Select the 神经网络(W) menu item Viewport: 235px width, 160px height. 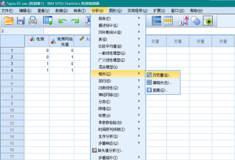(x=118, y=95)
